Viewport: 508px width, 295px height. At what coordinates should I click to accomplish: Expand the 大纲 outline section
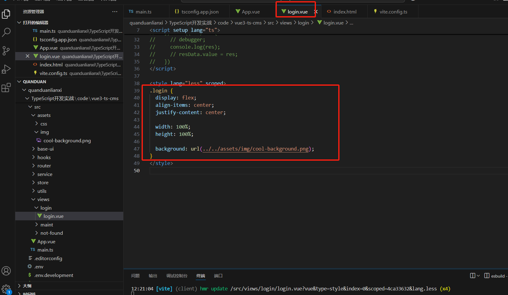pos(19,286)
